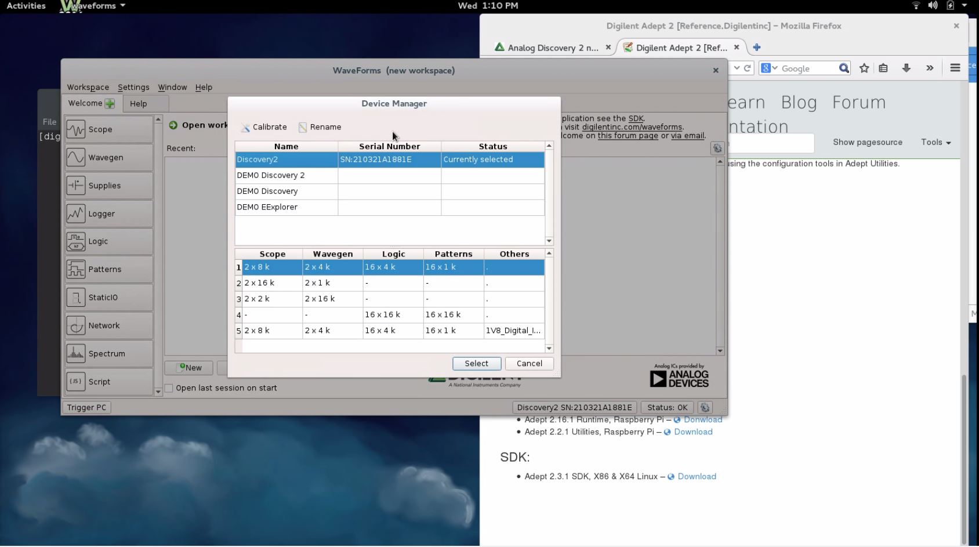
Task: Click Firefox search magnifier icon
Action: pos(844,68)
